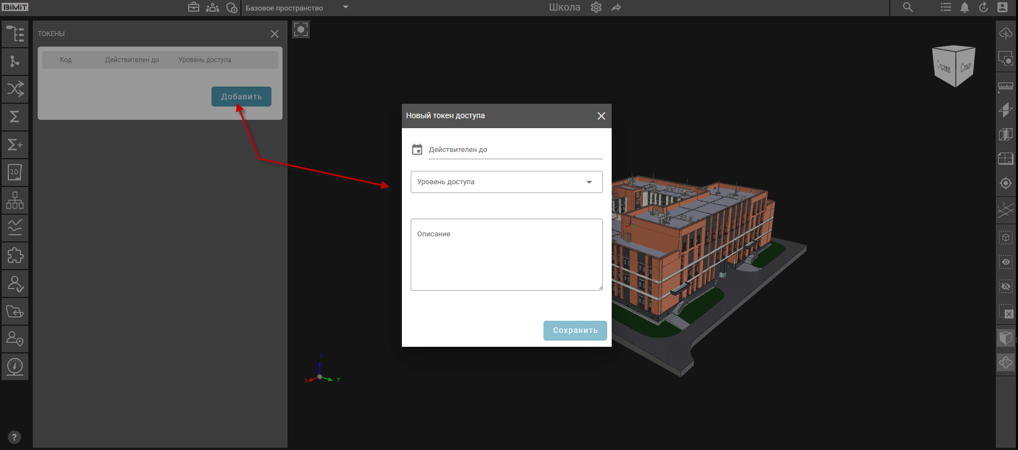Click the Код column header
Viewport: 1018px width, 450px height.
click(65, 60)
